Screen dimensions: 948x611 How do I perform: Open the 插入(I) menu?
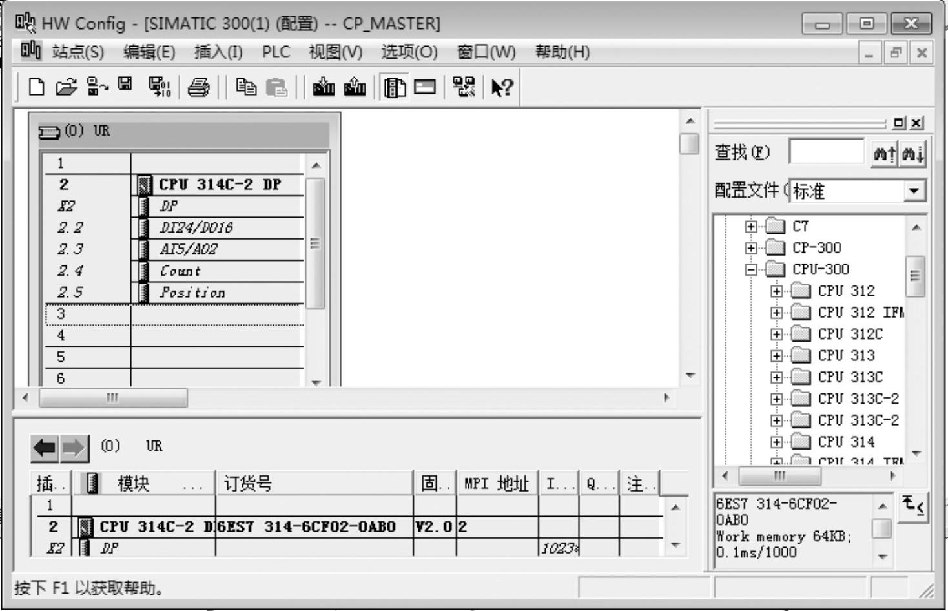click(x=218, y=52)
